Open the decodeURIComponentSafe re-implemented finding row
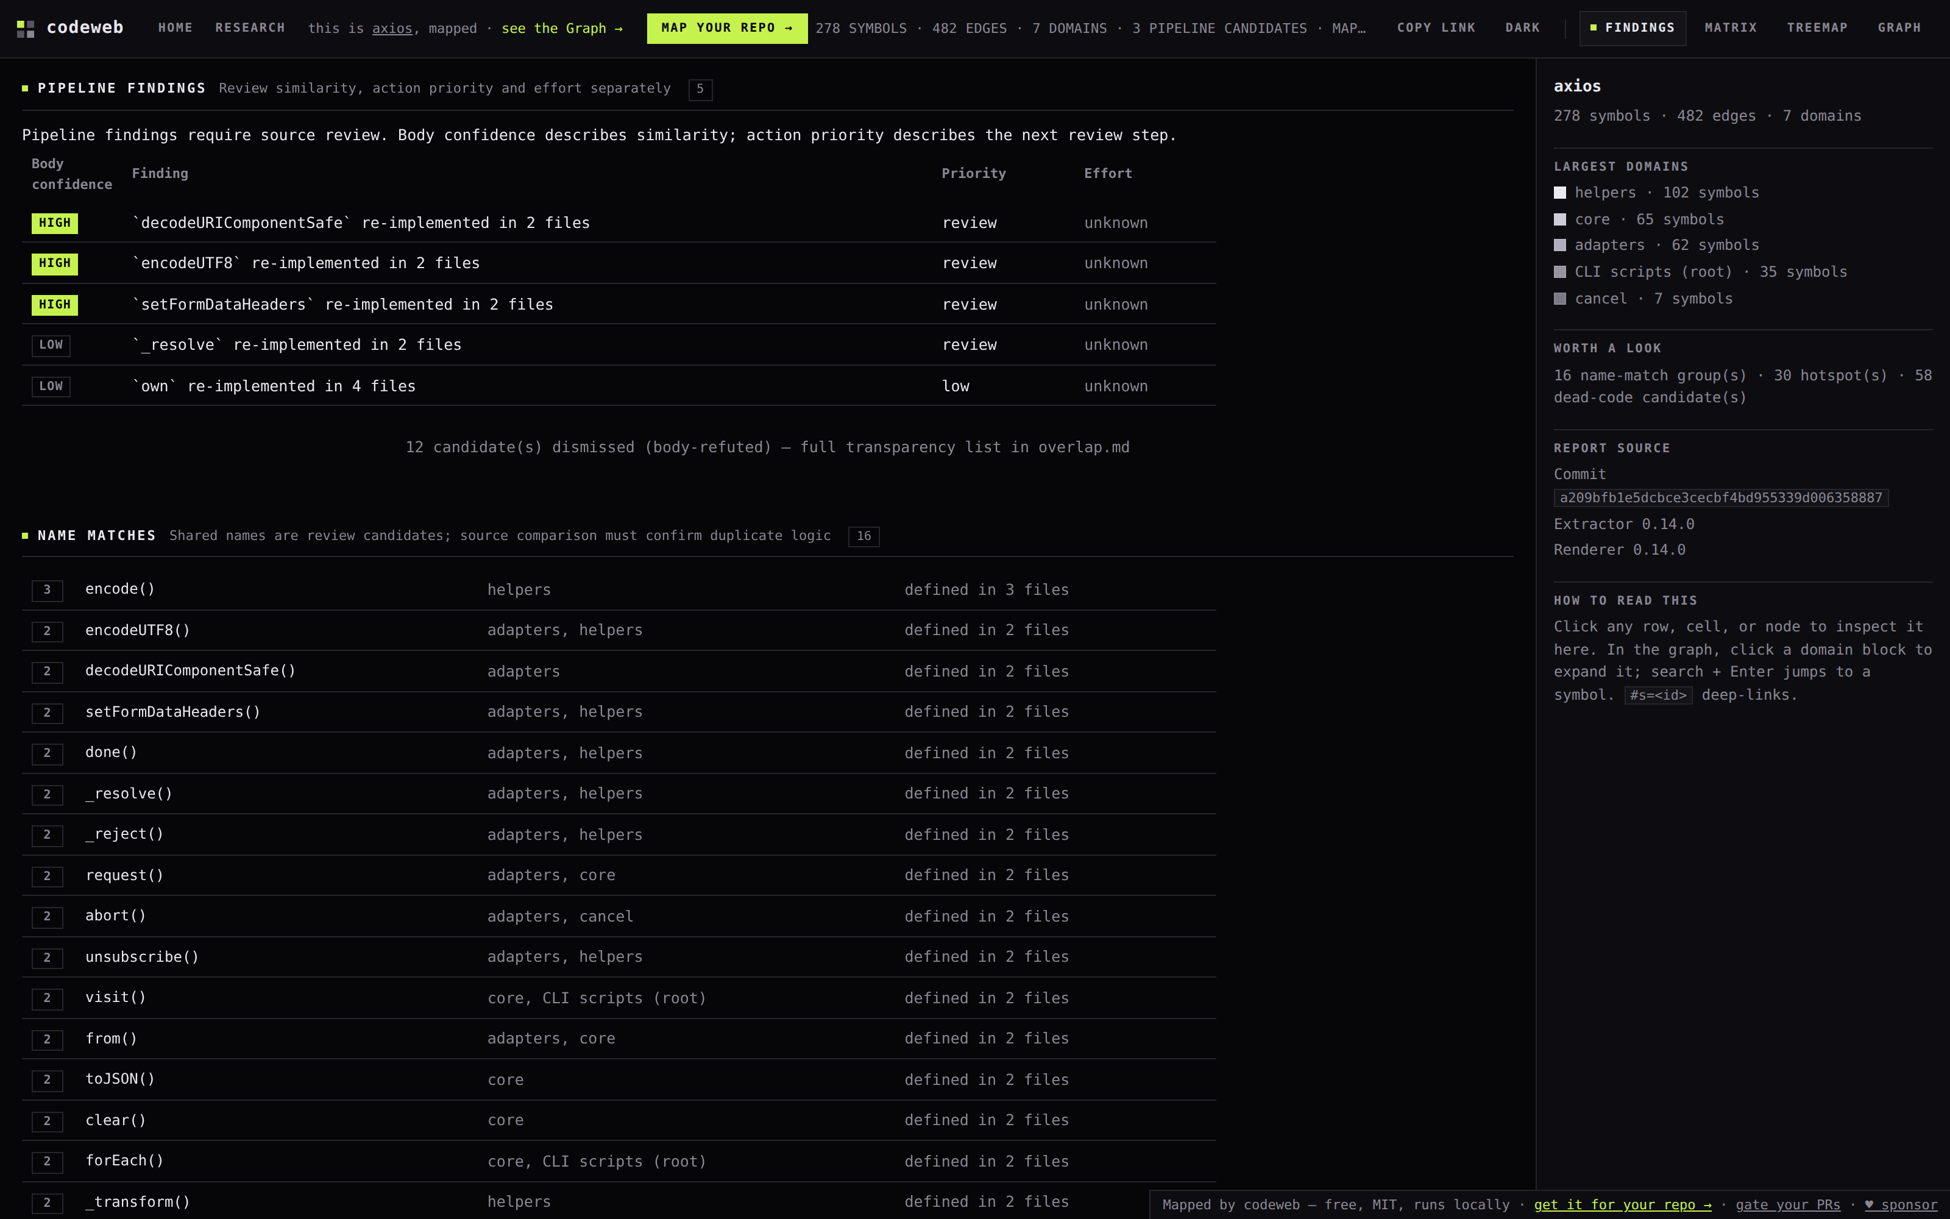The height and width of the screenshot is (1219, 1950). coord(619,222)
